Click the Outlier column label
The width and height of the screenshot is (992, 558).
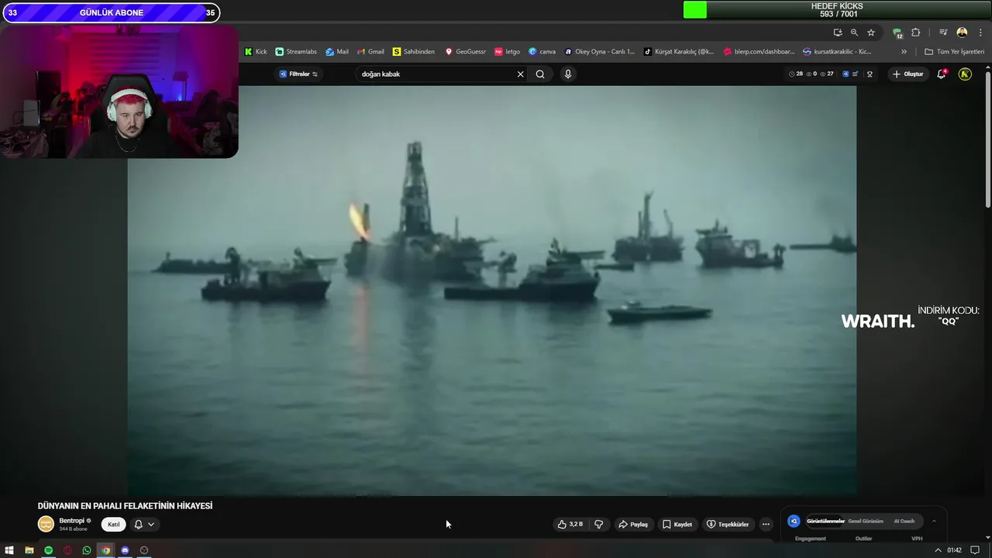tap(863, 539)
